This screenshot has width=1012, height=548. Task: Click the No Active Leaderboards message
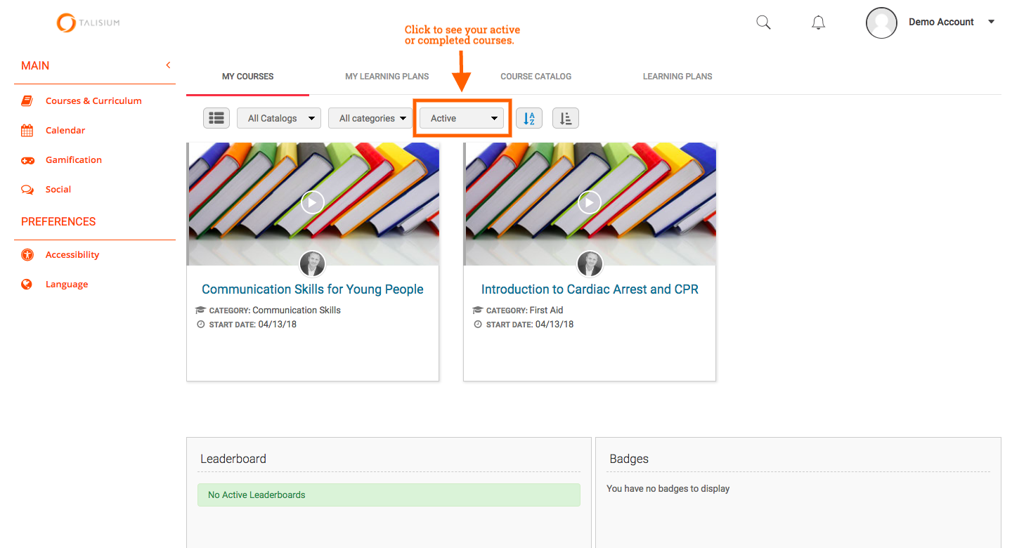(x=389, y=495)
